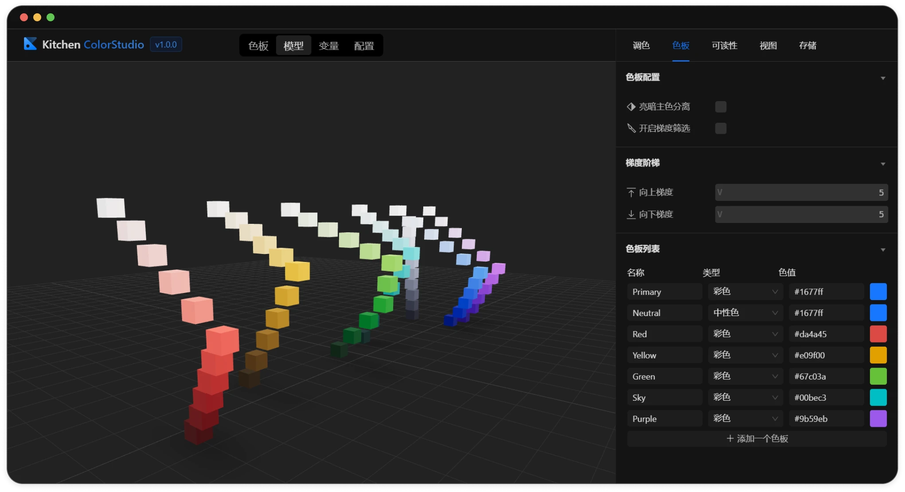Click the plus icon in 添加一个色板
905x492 pixels.
730,438
